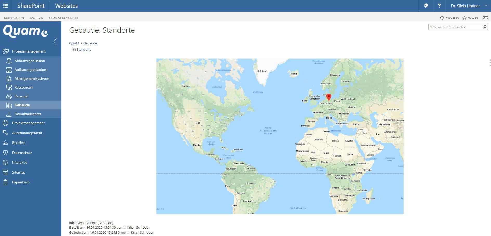Open Sitemap in sidebar

click(x=19, y=172)
